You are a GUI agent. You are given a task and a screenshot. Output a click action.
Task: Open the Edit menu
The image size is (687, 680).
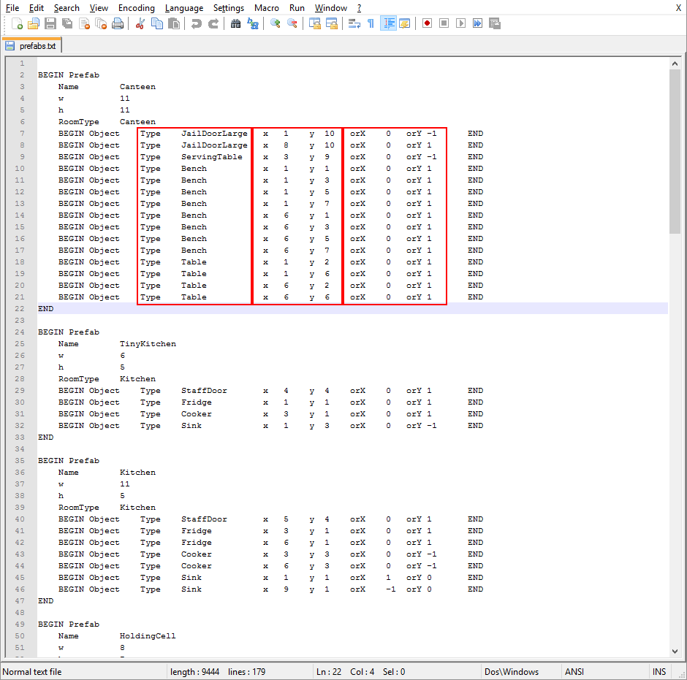(37, 8)
